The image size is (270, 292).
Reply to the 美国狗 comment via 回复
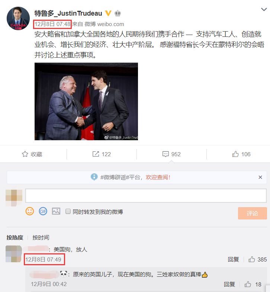[x=233, y=259]
